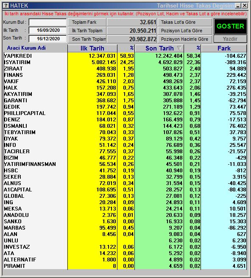
Task: Click the Yazdir print button
Action: (230, 39)
